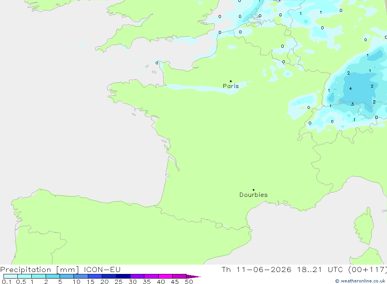Click the '50' legend scale value
This screenshot has width=387, height=284.
[x=189, y=282]
